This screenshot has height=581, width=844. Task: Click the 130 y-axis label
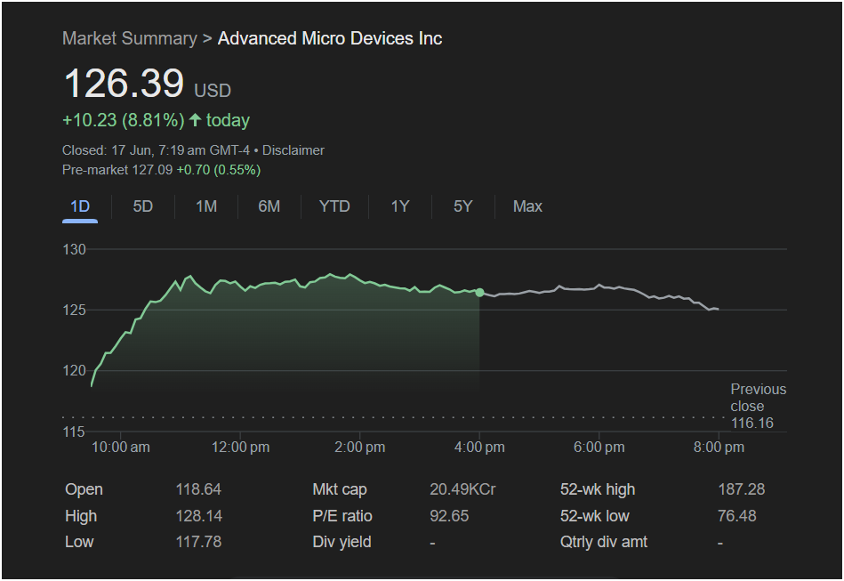[x=75, y=250]
